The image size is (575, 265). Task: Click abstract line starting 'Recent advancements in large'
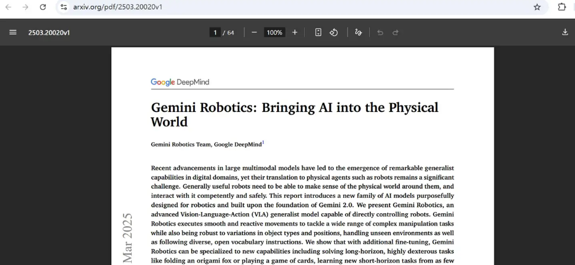point(302,168)
